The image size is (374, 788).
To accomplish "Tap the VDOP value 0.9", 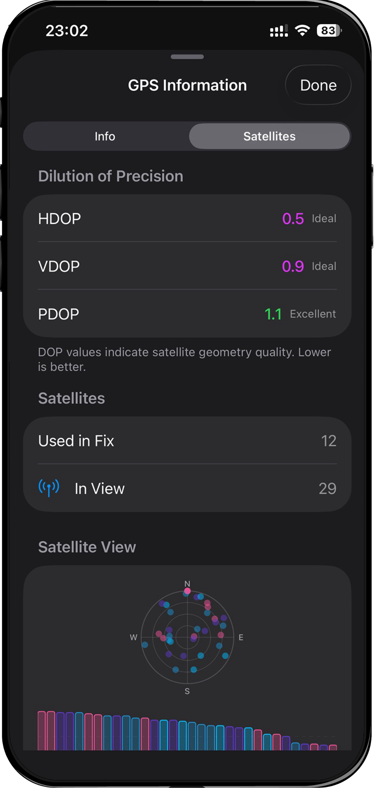I will [x=293, y=266].
